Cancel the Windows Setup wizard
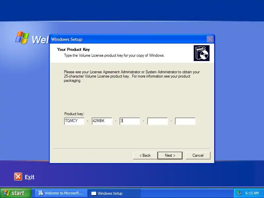The image size is (264, 198). click(198, 155)
